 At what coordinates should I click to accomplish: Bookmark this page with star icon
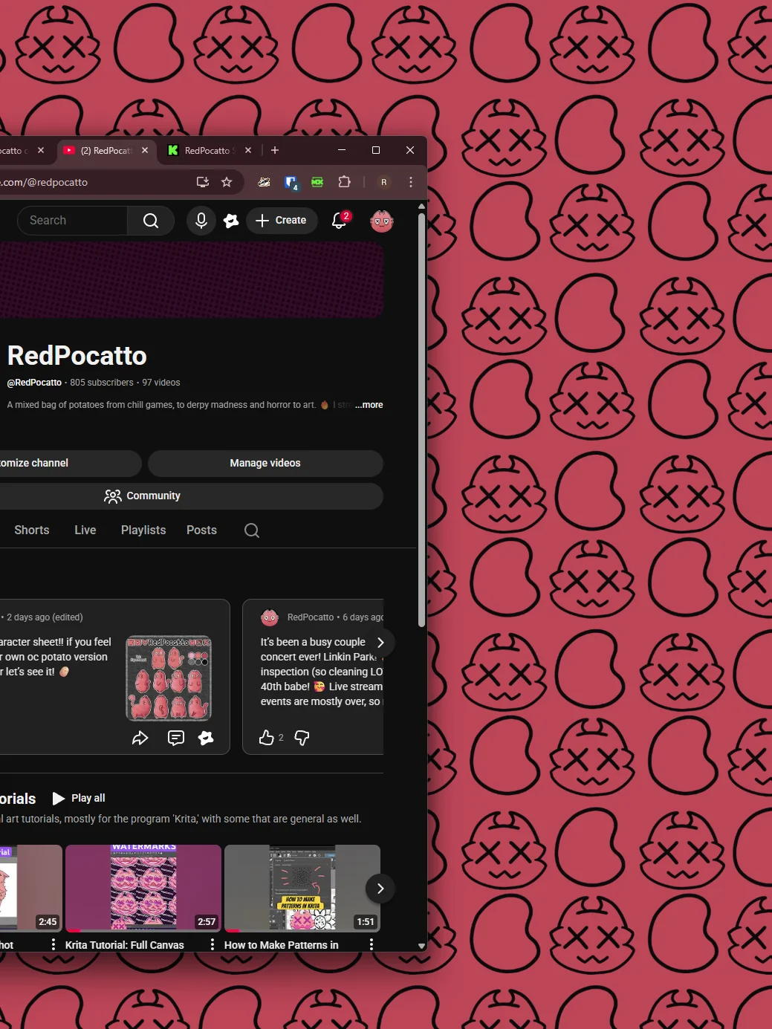(x=227, y=182)
